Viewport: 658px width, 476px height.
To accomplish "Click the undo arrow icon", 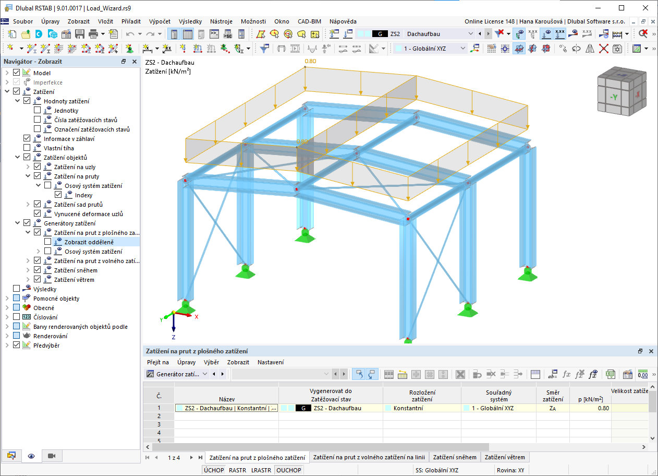I will click(130, 34).
